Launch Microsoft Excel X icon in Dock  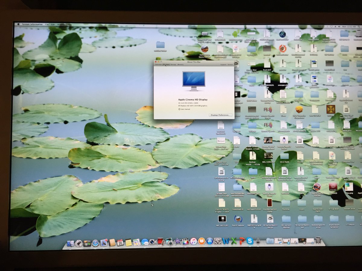[x=234, y=241]
